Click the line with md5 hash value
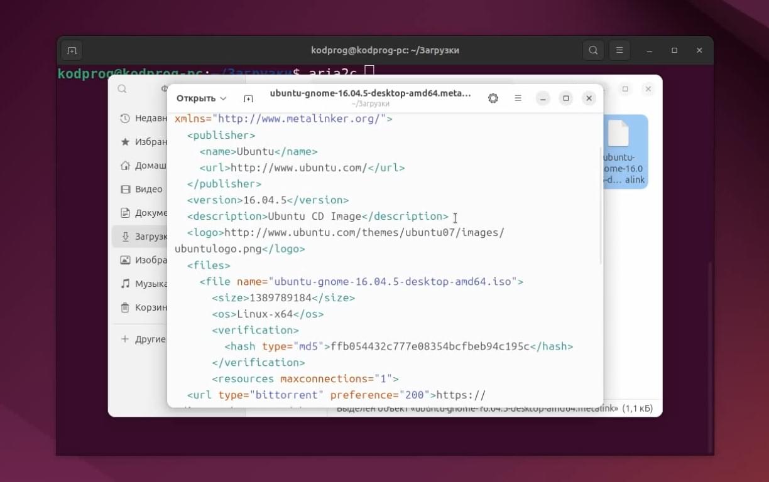This screenshot has height=482, width=769. point(399,346)
